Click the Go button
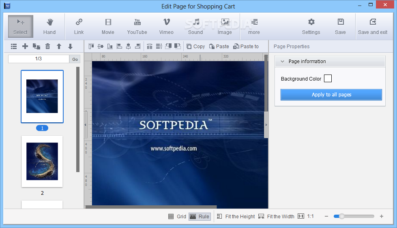This screenshot has height=228, width=397. tap(75, 59)
